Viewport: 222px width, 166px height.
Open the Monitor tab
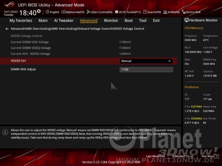111,21
